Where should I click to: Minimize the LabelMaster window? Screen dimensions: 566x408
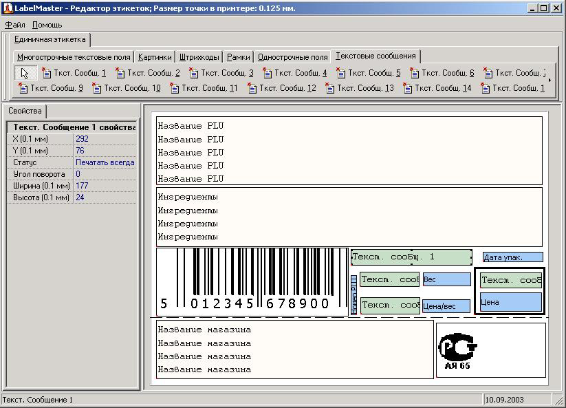[532, 8]
